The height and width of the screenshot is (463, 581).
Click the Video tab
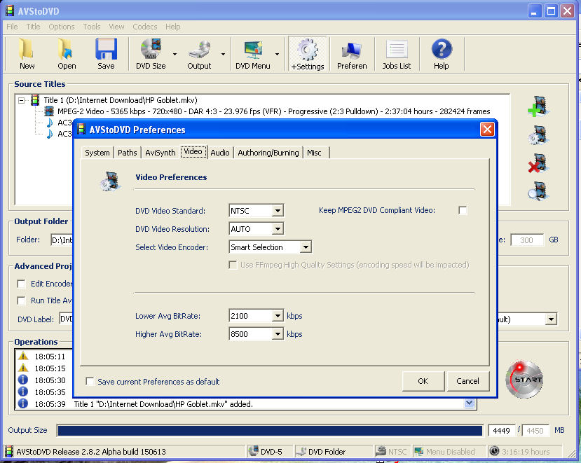tap(193, 151)
